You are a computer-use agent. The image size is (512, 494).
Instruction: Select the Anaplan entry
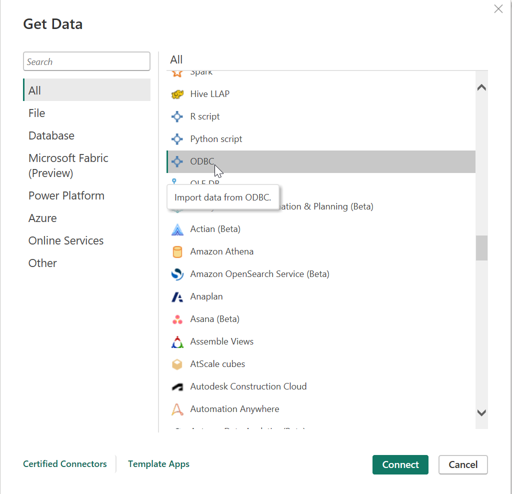321,297
